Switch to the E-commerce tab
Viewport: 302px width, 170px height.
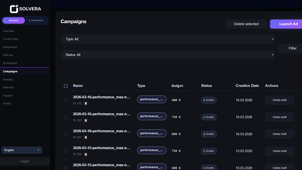36,20
